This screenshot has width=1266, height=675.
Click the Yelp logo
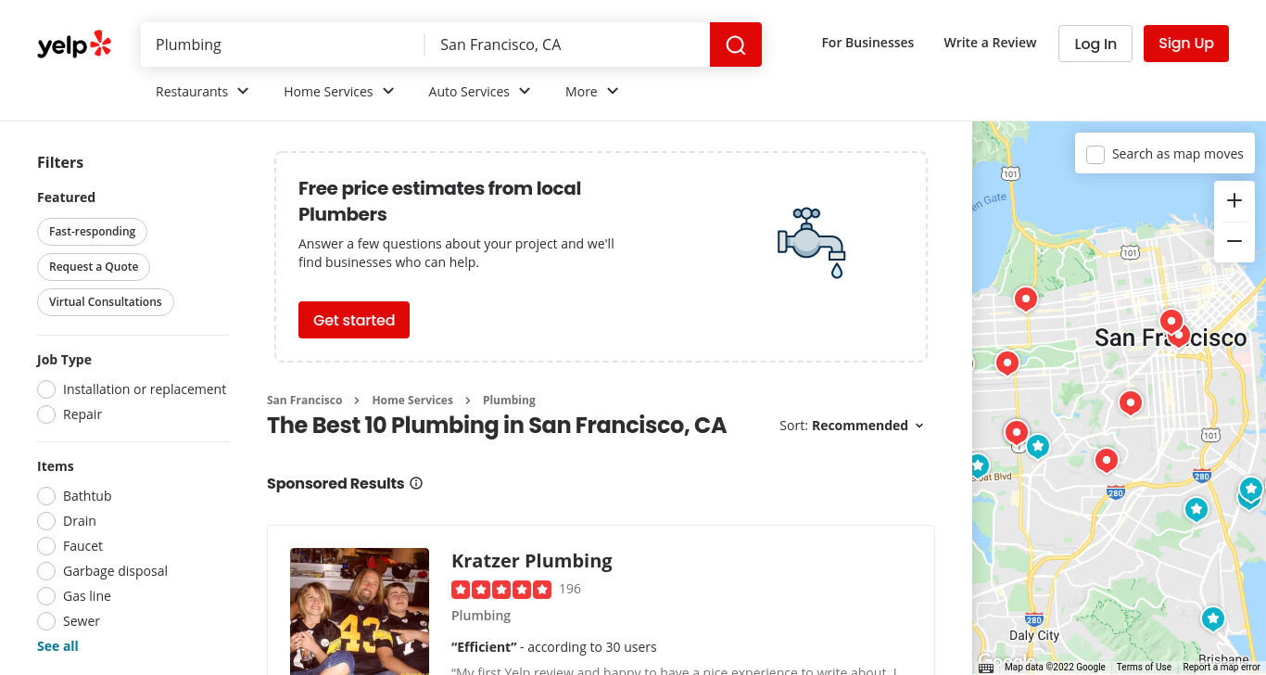74,44
